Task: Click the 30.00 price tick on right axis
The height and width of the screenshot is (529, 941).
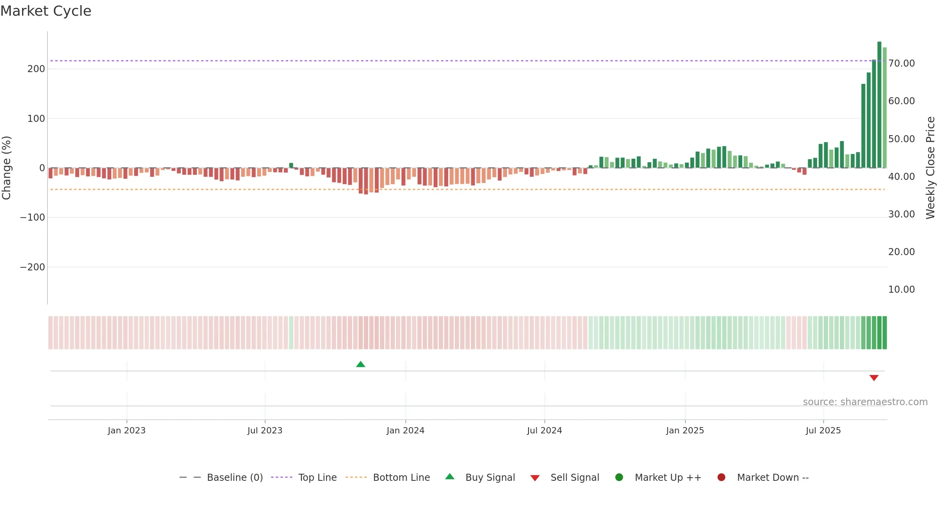Action: pos(901,214)
